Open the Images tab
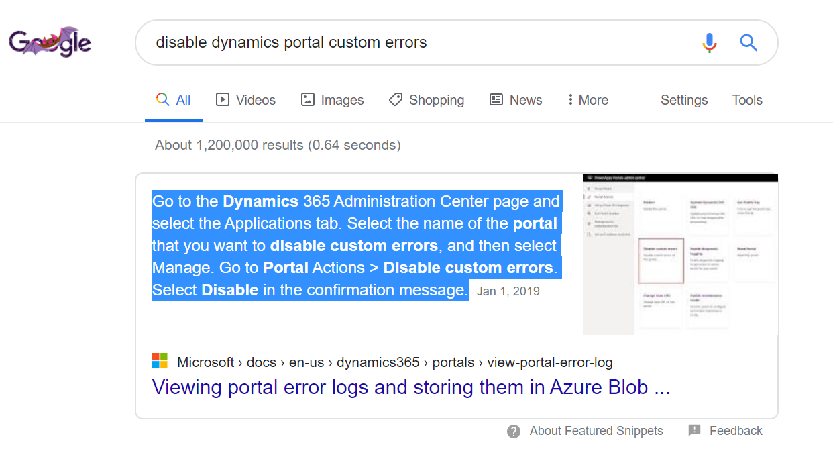Screen dimensions: 833x455 click(x=332, y=100)
